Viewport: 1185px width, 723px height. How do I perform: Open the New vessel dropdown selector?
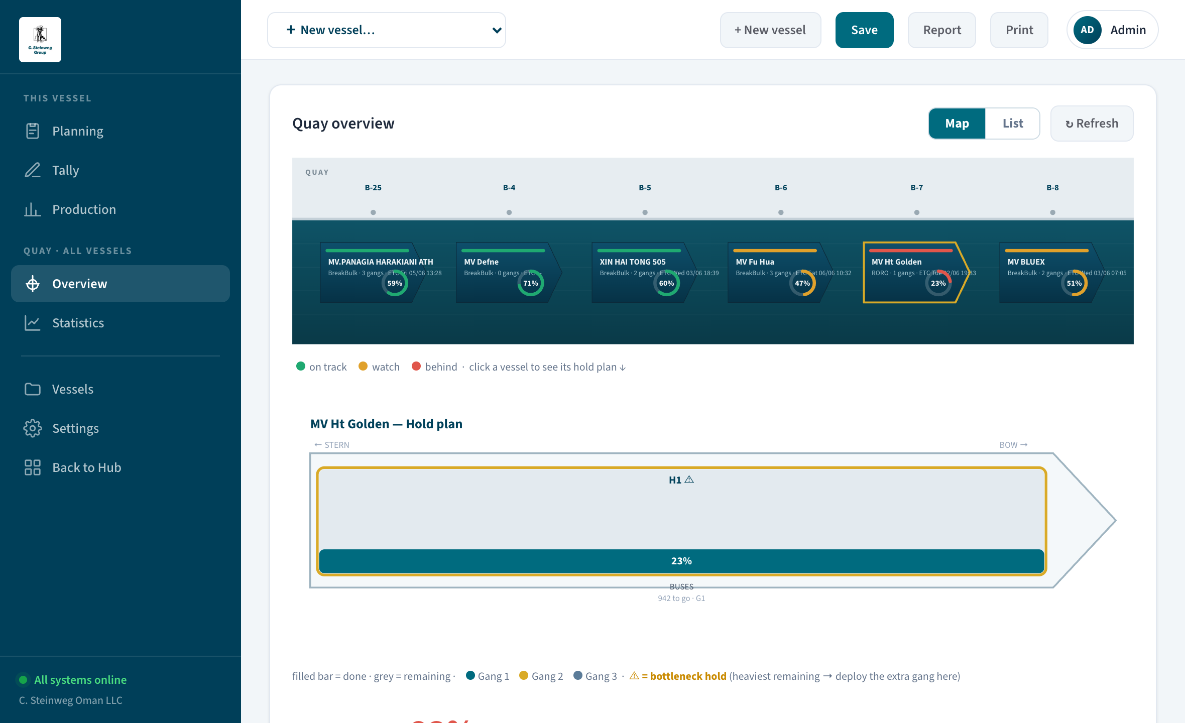387,30
